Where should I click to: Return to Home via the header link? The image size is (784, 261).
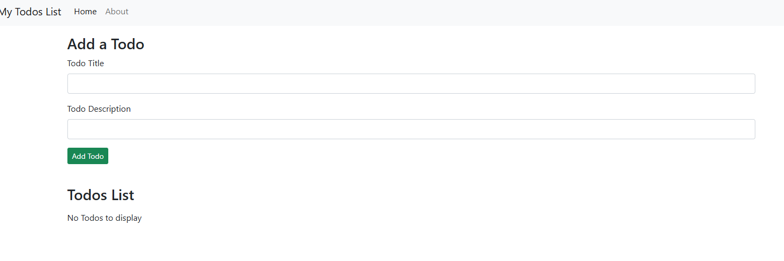click(x=85, y=12)
